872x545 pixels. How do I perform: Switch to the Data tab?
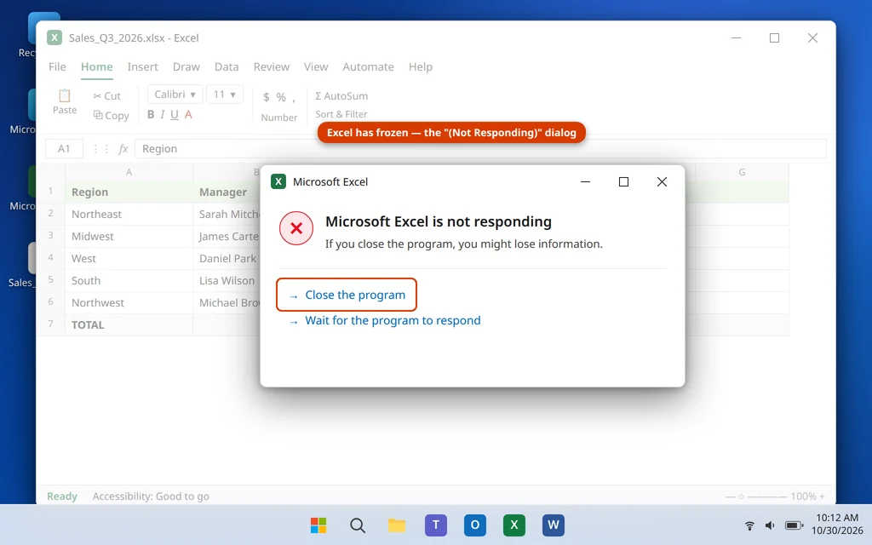click(227, 66)
